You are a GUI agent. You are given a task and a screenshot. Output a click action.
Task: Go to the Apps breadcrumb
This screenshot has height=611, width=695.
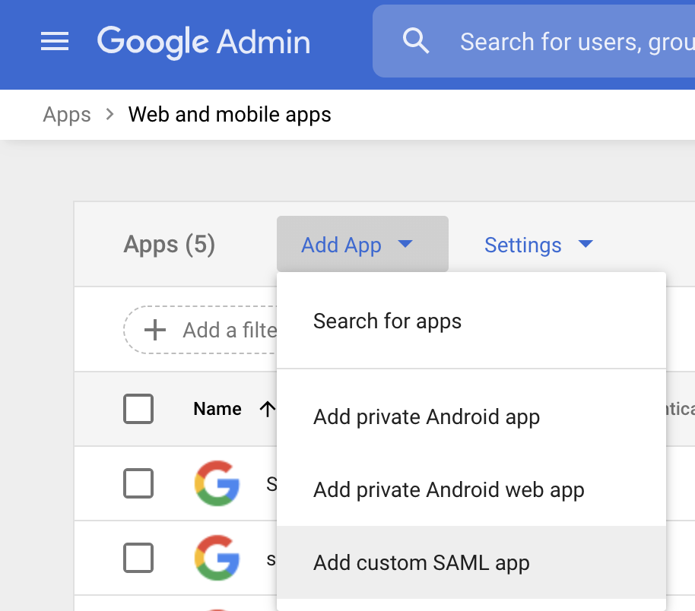pos(67,115)
